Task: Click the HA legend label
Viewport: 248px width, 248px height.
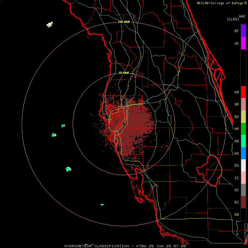Action: (236, 92)
